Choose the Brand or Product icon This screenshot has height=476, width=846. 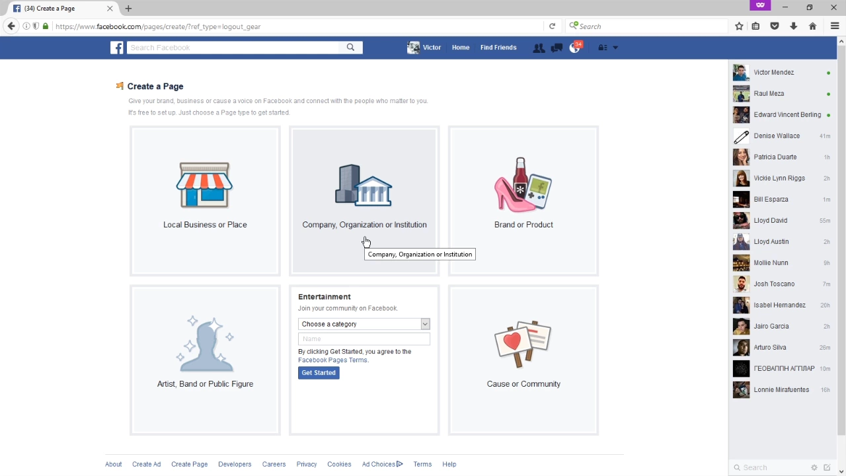pyautogui.click(x=523, y=185)
